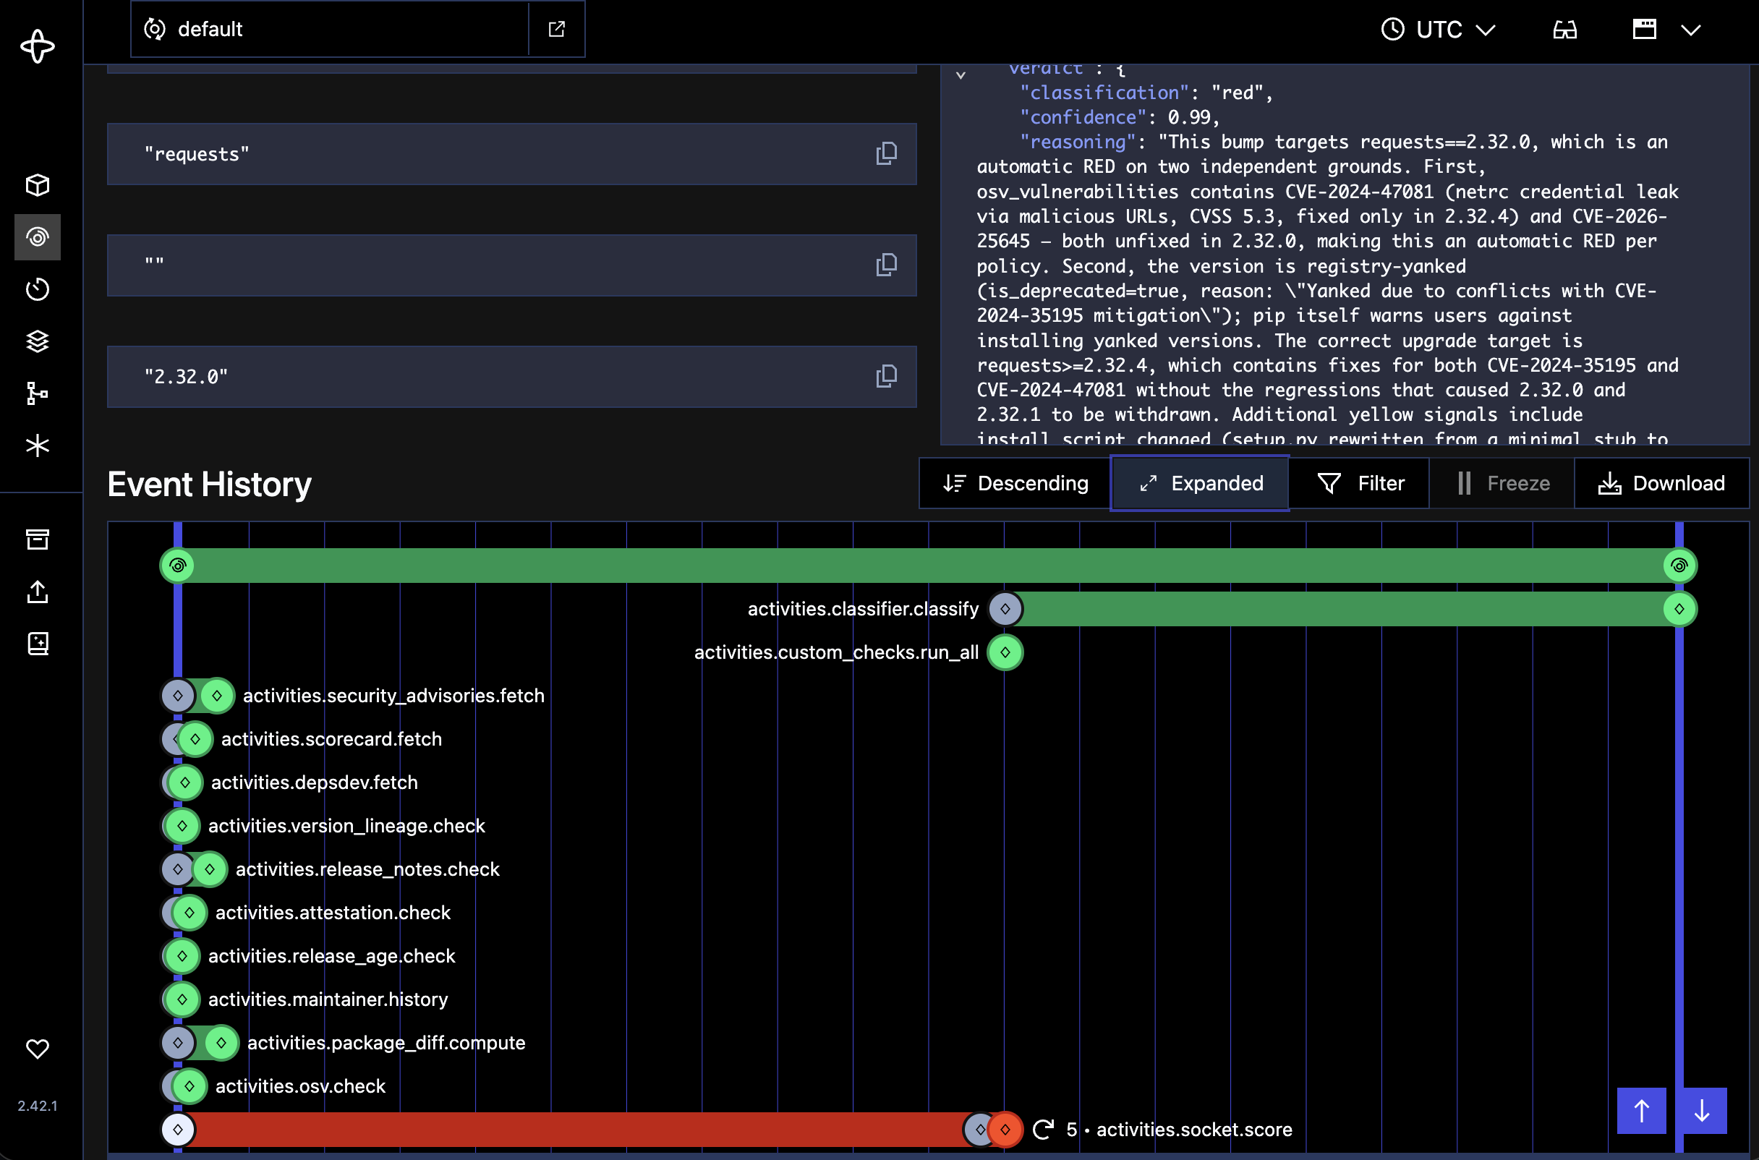The height and width of the screenshot is (1160, 1759).
Task: Click the Temporal logo icon
Action: pyautogui.click(x=37, y=46)
